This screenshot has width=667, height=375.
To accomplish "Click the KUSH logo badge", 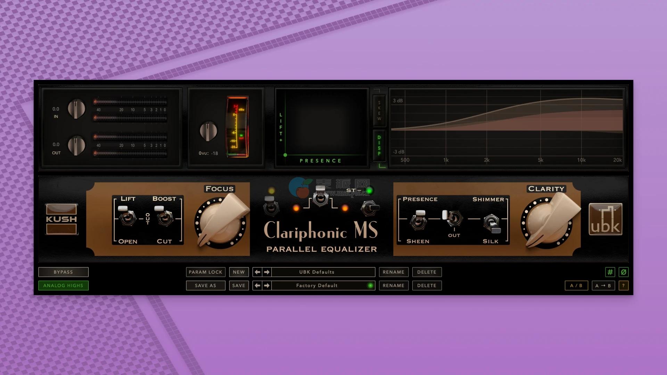I will (61, 219).
